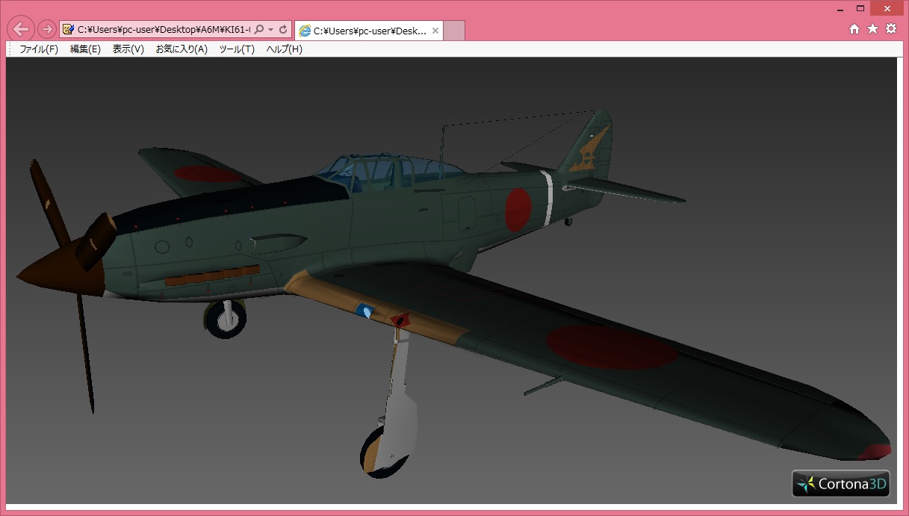909x516 pixels.
Task: Select the C:¥Users¥pc-user¥Desk... tab
Action: coord(364,31)
